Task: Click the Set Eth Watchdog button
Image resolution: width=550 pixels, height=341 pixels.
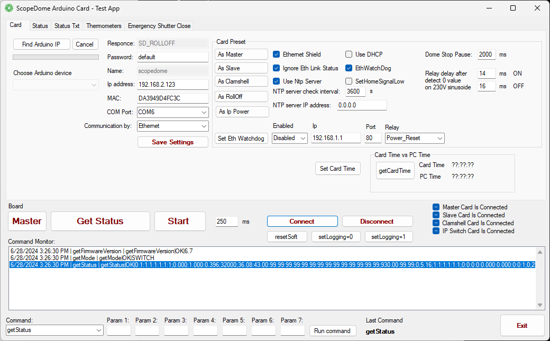Action: (x=241, y=138)
